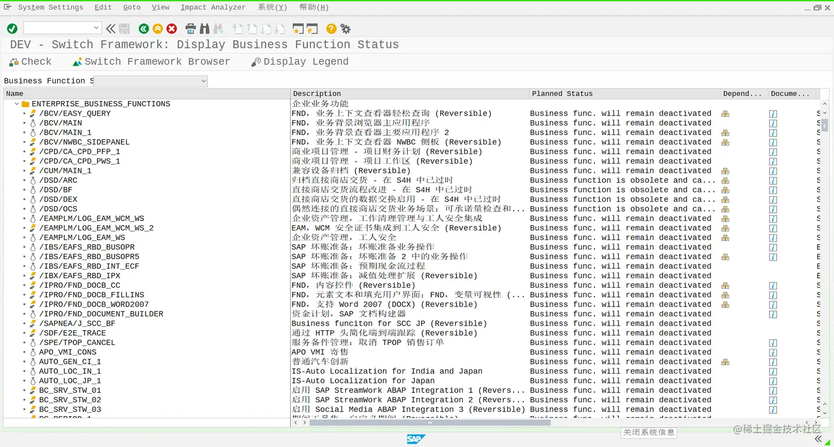Image resolution: width=834 pixels, height=447 pixels.
Task: Click the red Cancel icon
Action: [x=172, y=29]
